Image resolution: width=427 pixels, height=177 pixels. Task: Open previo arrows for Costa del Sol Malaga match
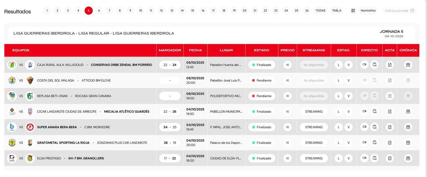[x=288, y=80]
